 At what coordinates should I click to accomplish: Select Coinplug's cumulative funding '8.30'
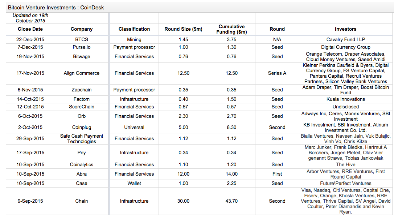[232, 127]
